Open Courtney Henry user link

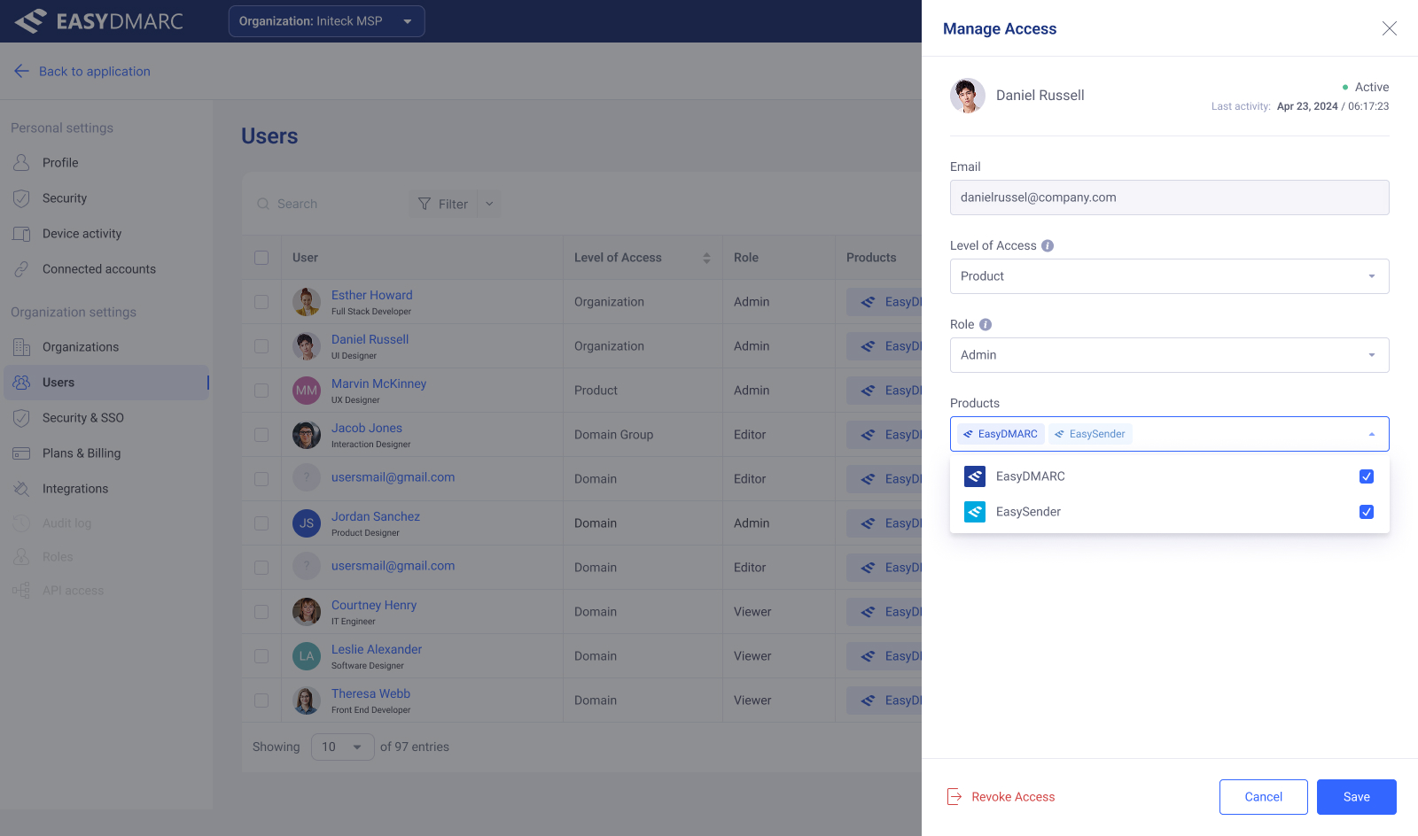point(374,605)
